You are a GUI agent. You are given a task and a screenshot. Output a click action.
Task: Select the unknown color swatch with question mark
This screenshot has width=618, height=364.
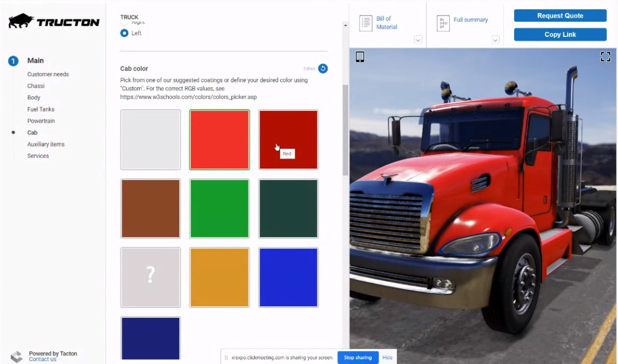point(150,277)
